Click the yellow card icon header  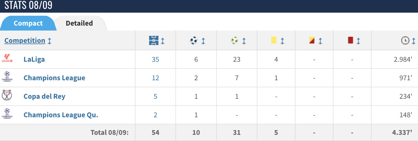[x=274, y=40]
